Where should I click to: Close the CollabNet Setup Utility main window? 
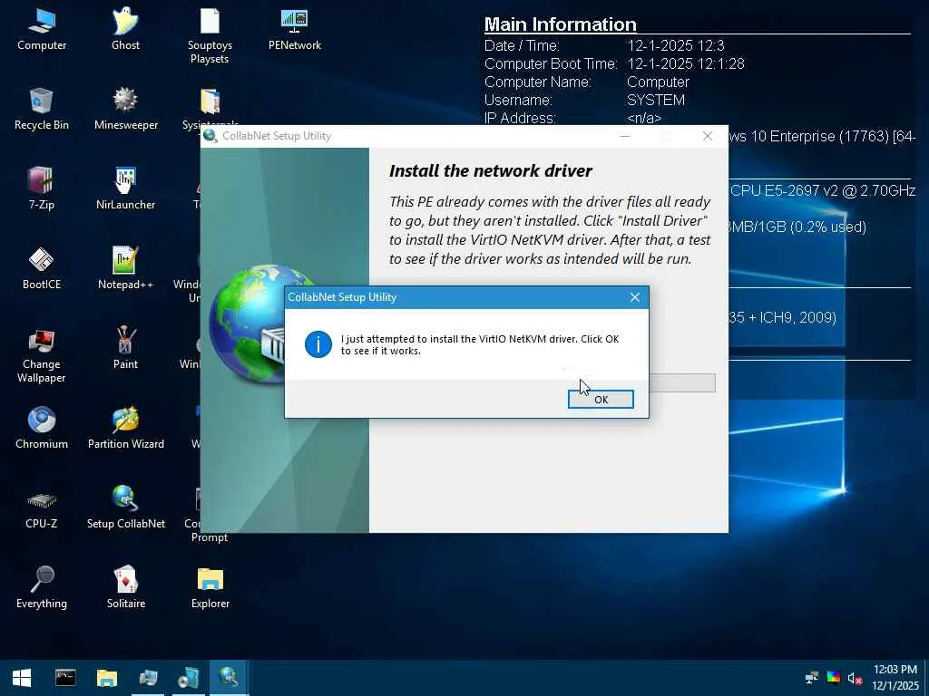(708, 136)
